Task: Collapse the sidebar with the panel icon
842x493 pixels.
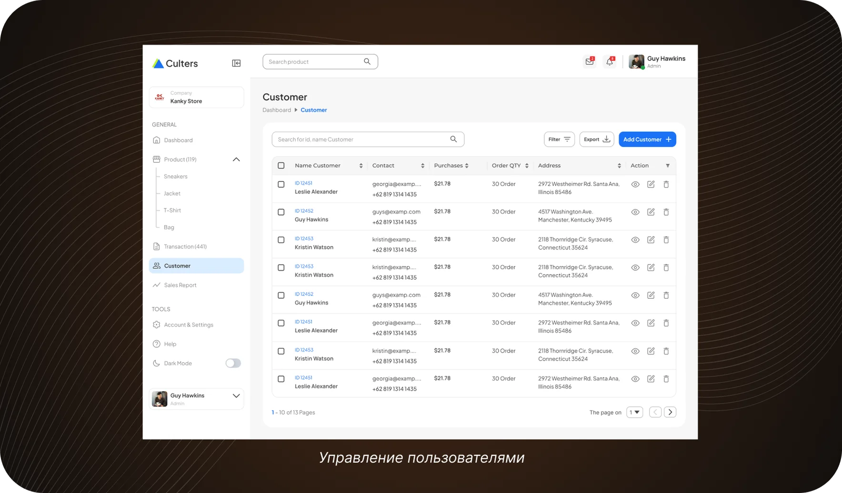Action: 236,63
